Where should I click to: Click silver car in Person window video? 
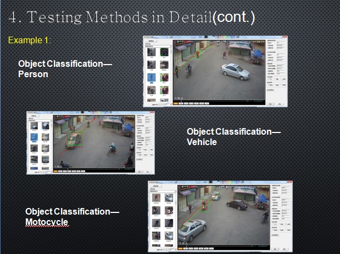point(235,71)
